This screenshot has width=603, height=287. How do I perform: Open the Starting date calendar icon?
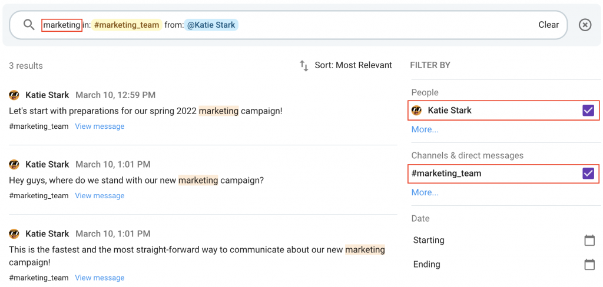coord(589,241)
